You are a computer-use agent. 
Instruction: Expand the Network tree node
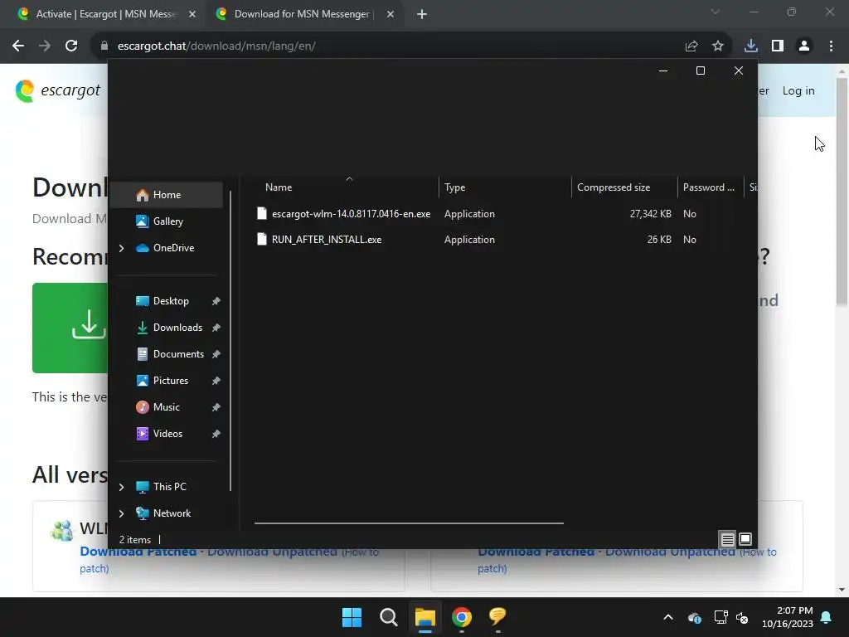point(121,513)
